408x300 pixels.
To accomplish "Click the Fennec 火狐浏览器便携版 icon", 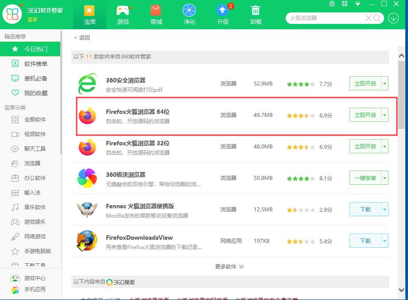I will tap(87, 210).
